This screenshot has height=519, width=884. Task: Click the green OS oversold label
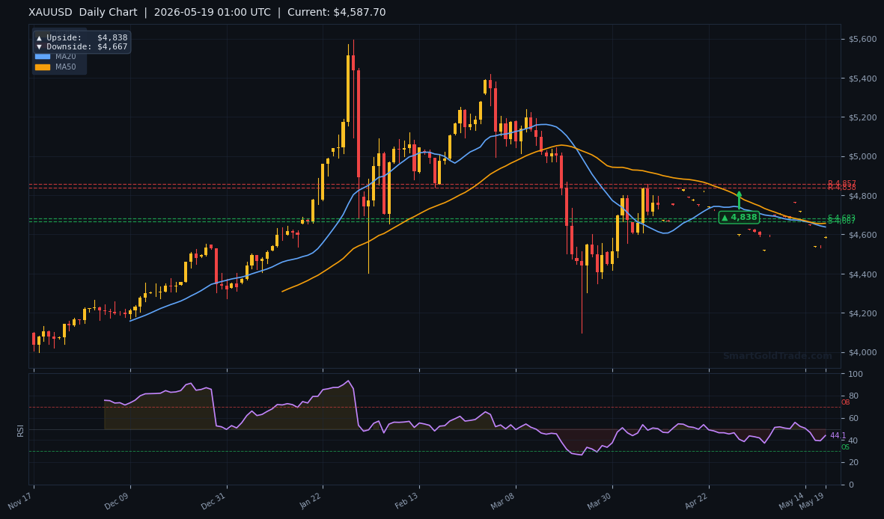tap(845, 447)
